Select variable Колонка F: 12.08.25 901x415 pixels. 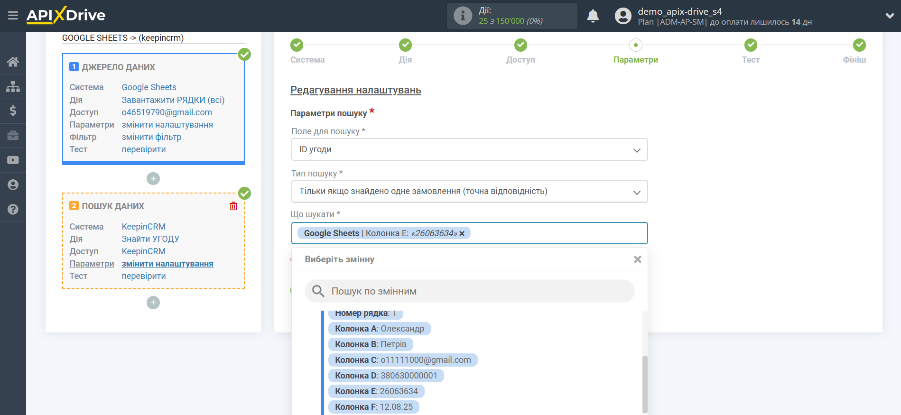pyautogui.click(x=373, y=407)
